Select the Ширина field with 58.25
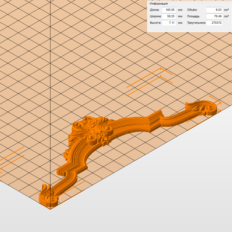 (x=169, y=16)
